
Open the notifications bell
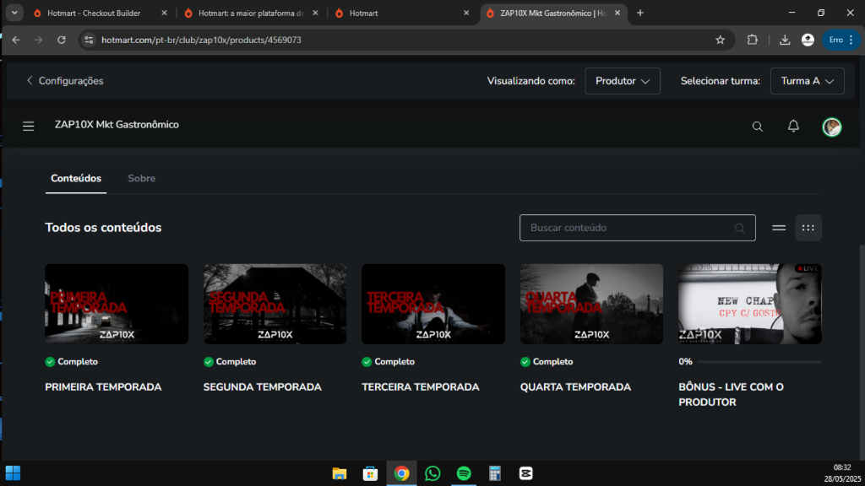tap(793, 127)
